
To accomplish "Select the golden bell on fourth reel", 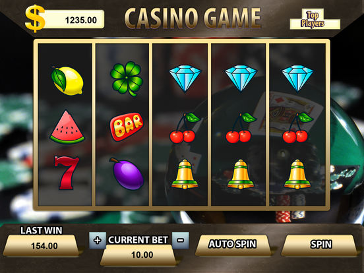I will [x=241, y=174].
